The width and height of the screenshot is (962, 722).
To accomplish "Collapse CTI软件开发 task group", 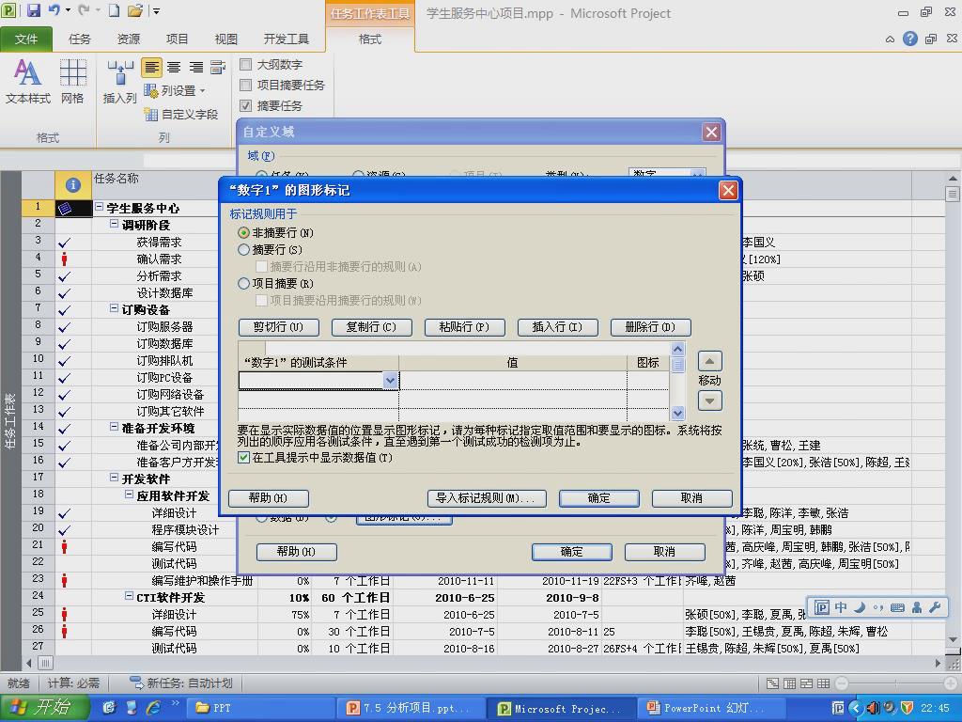I will coord(129,596).
